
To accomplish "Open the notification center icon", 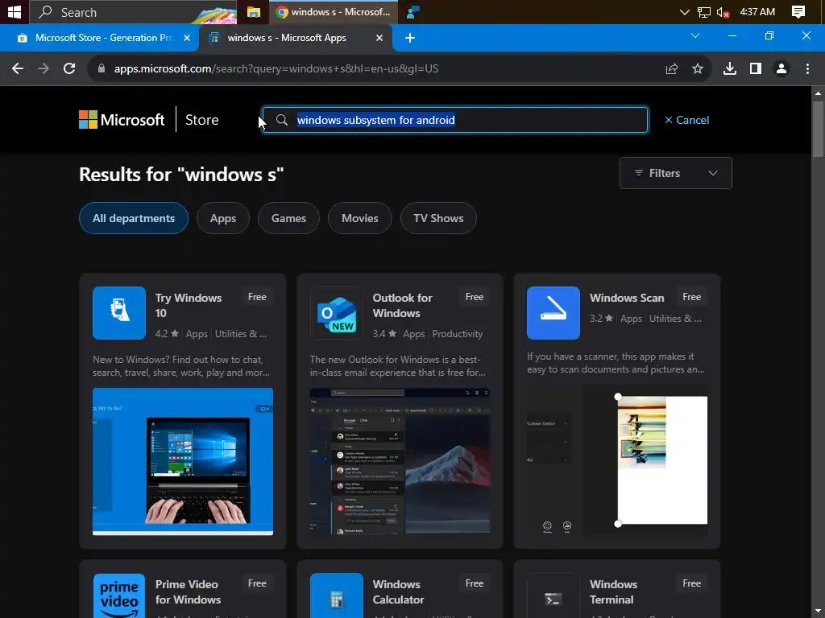I will point(798,12).
